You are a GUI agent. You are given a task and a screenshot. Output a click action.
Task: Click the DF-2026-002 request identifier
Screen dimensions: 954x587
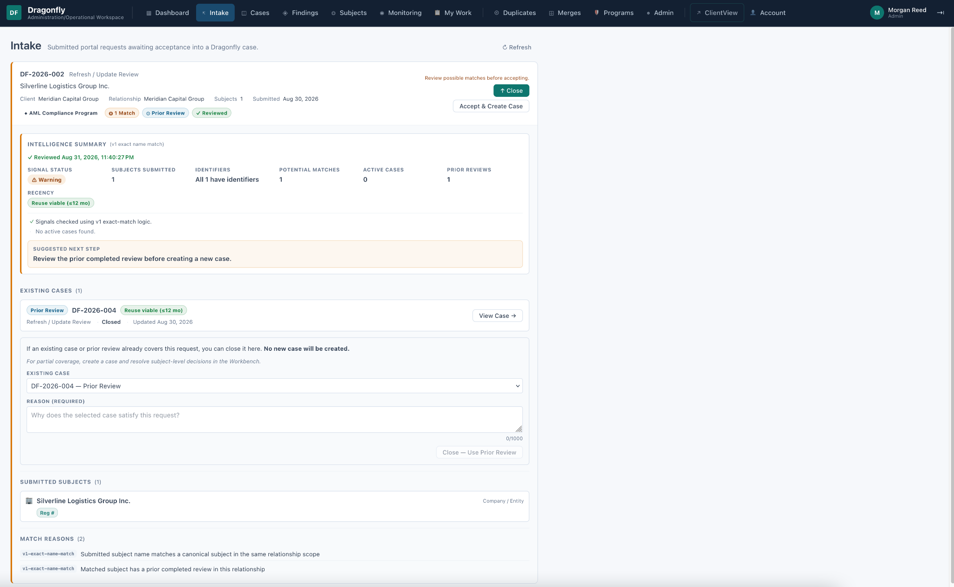click(42, 75)
